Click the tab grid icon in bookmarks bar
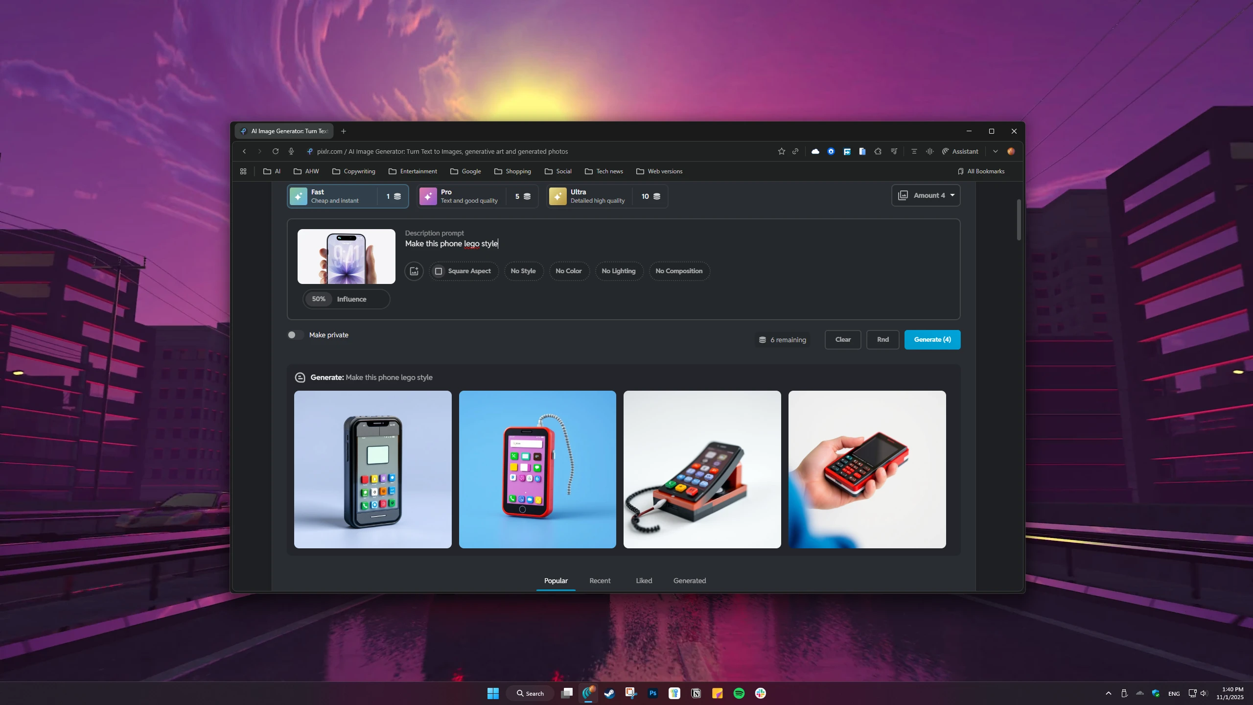This screenshot has height=705, width=1253. click(243, 171)
